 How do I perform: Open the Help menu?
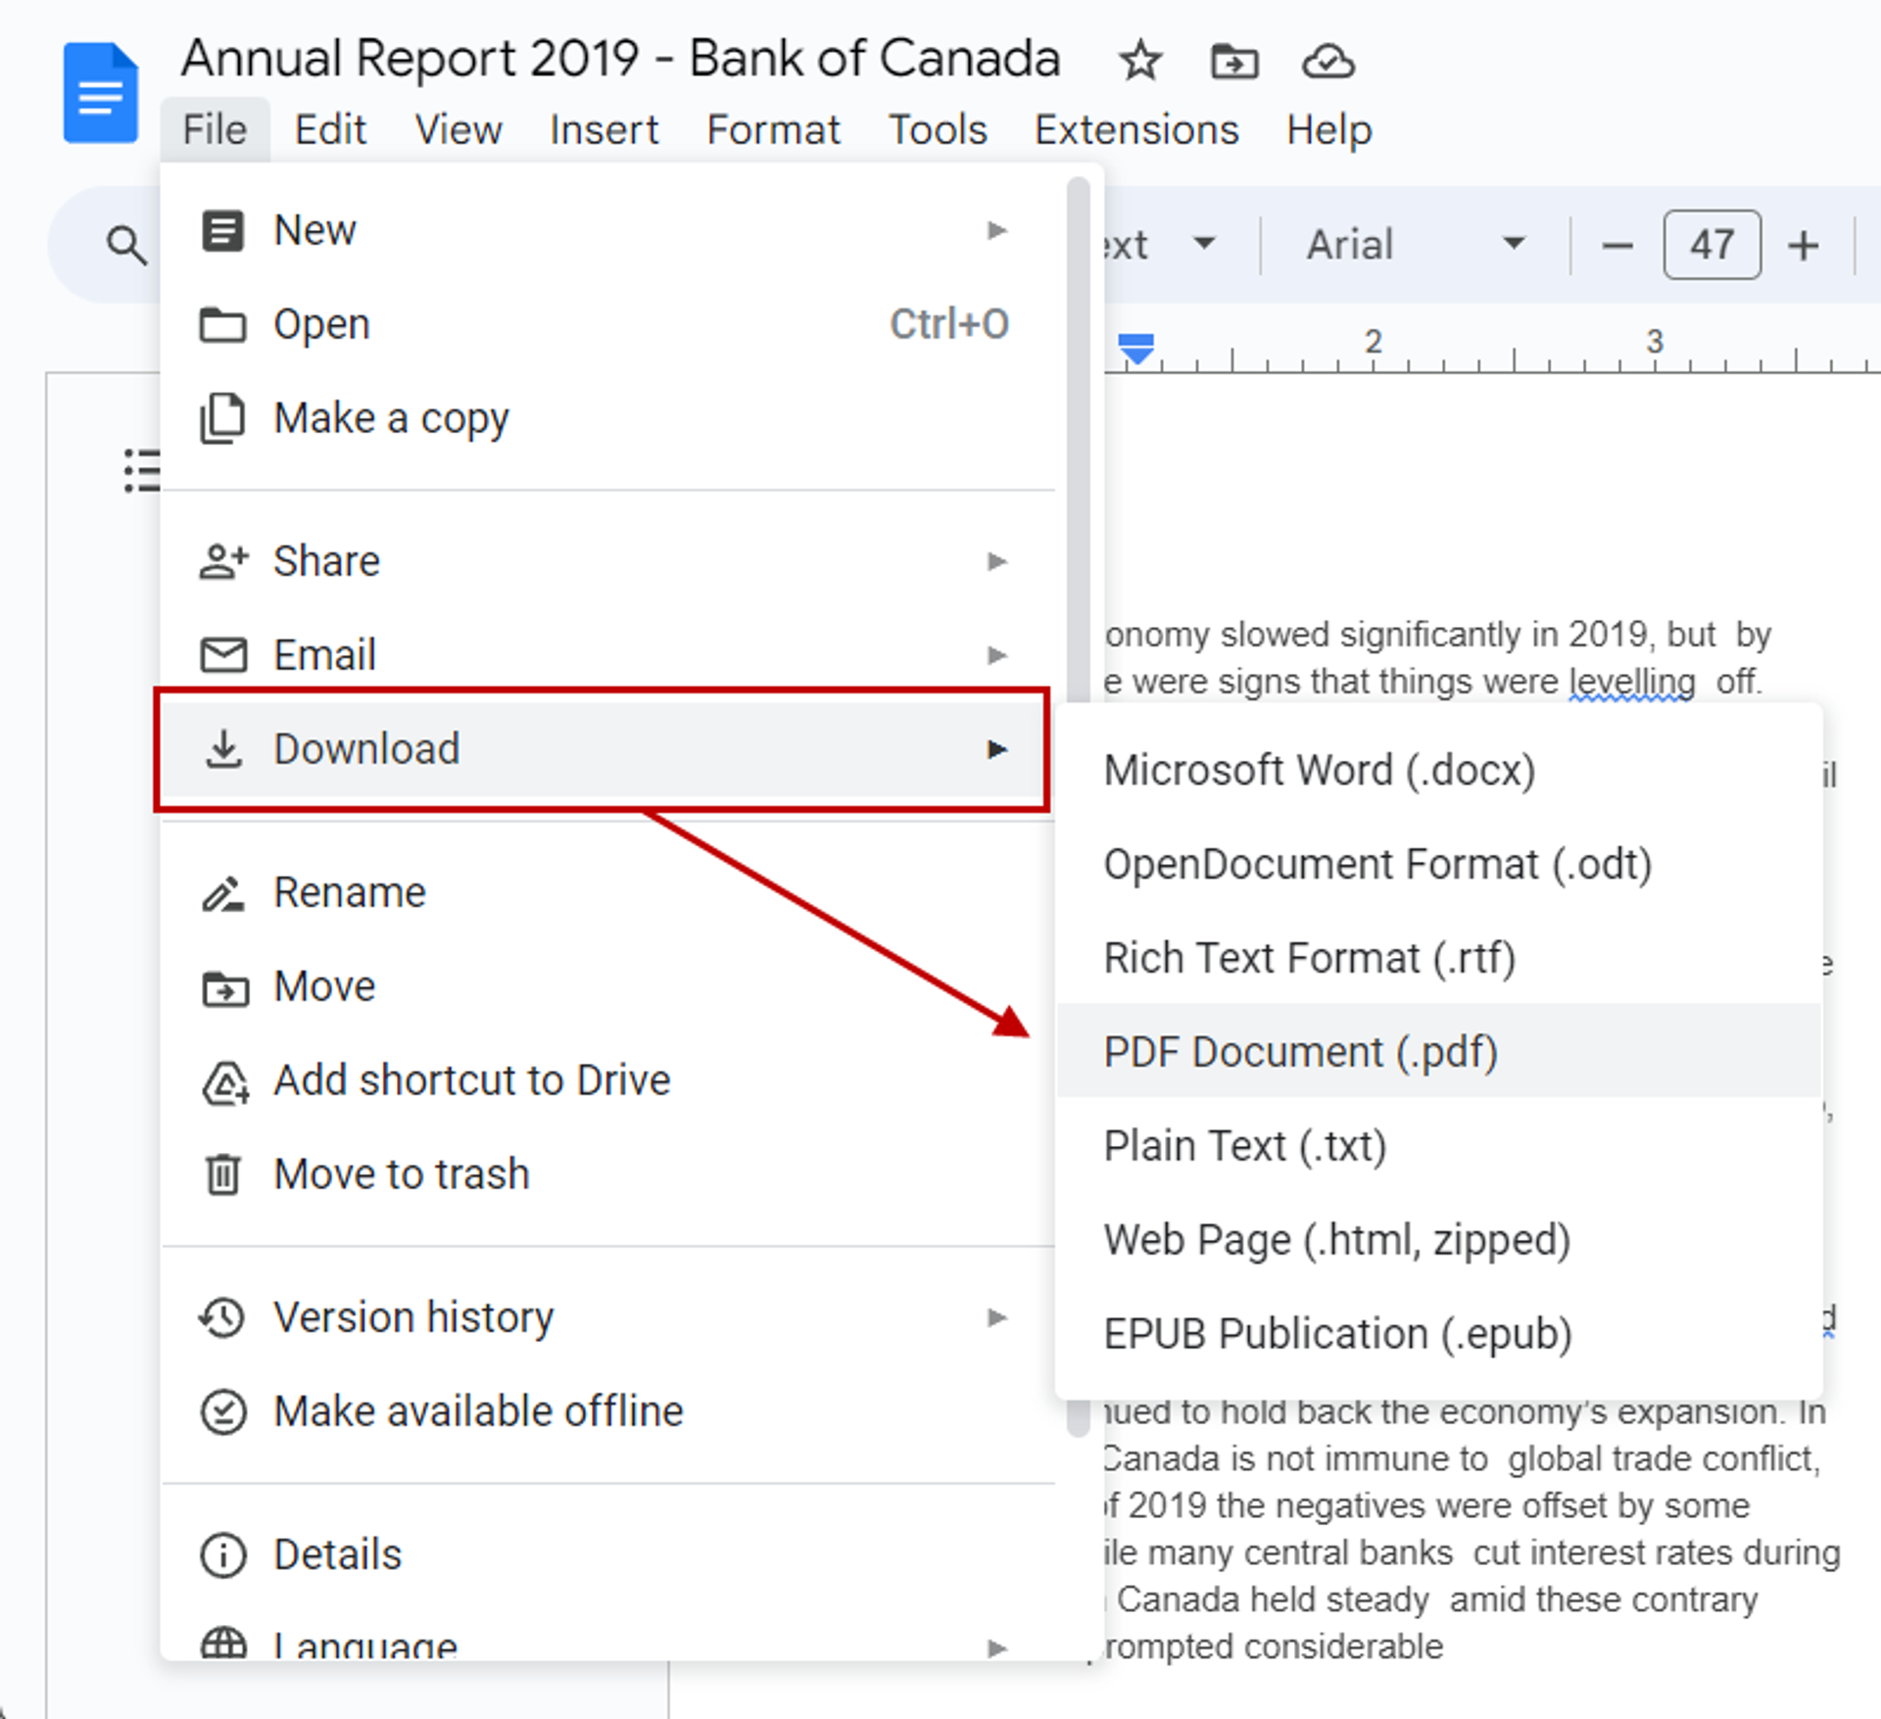1328,129
